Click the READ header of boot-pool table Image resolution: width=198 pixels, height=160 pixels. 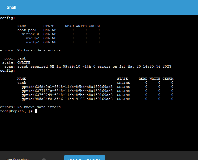click(x=69, y=26)
